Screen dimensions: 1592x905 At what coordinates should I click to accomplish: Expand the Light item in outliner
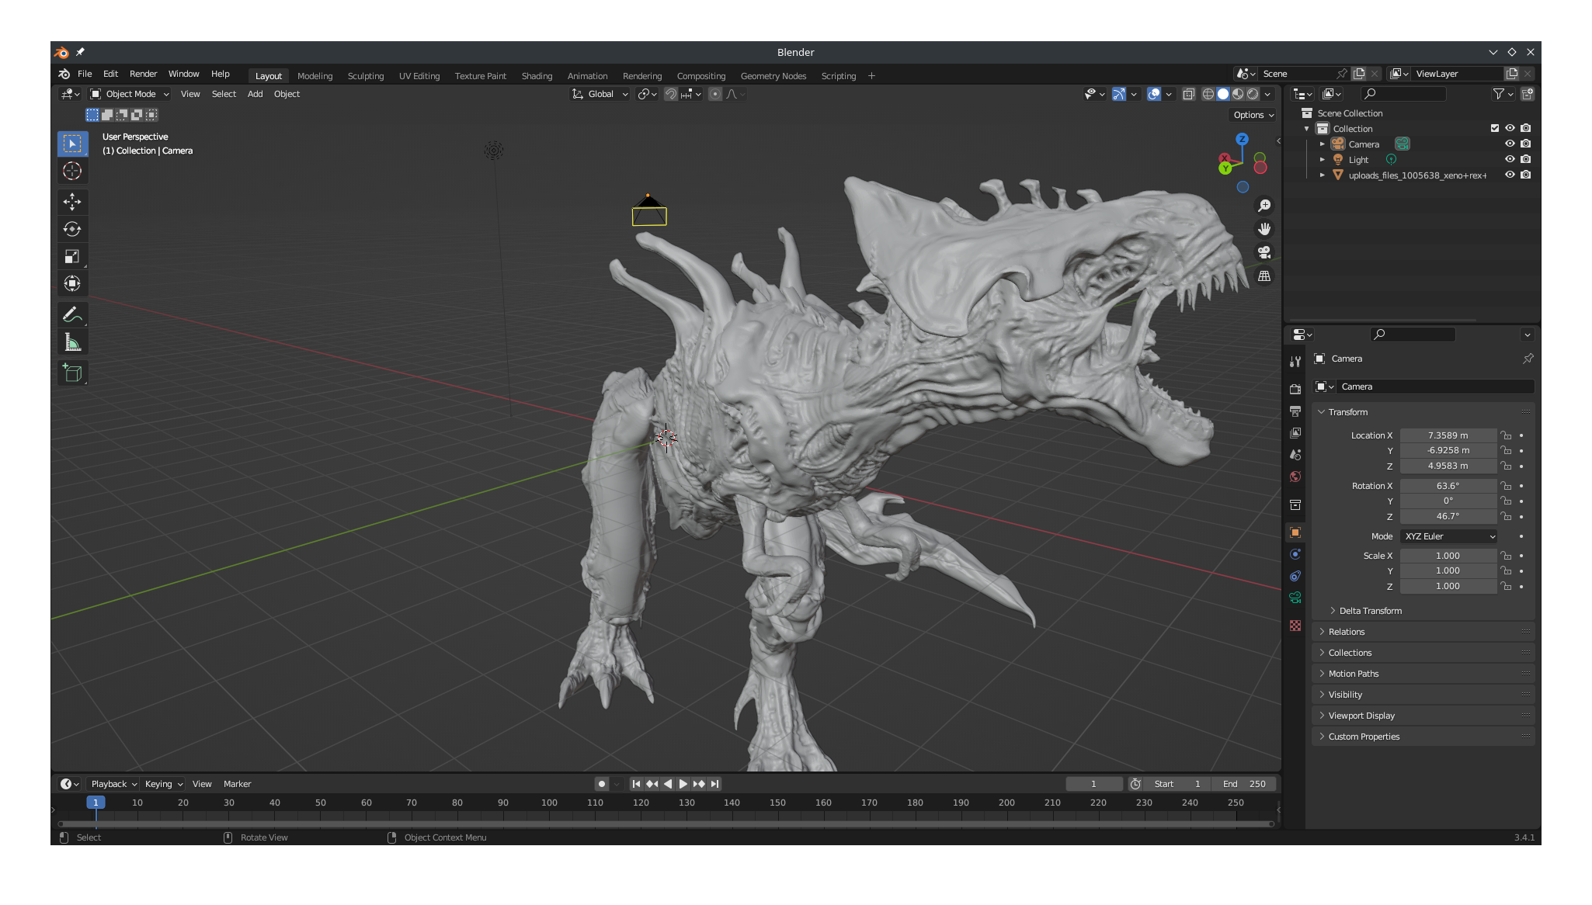(1322, 159)
